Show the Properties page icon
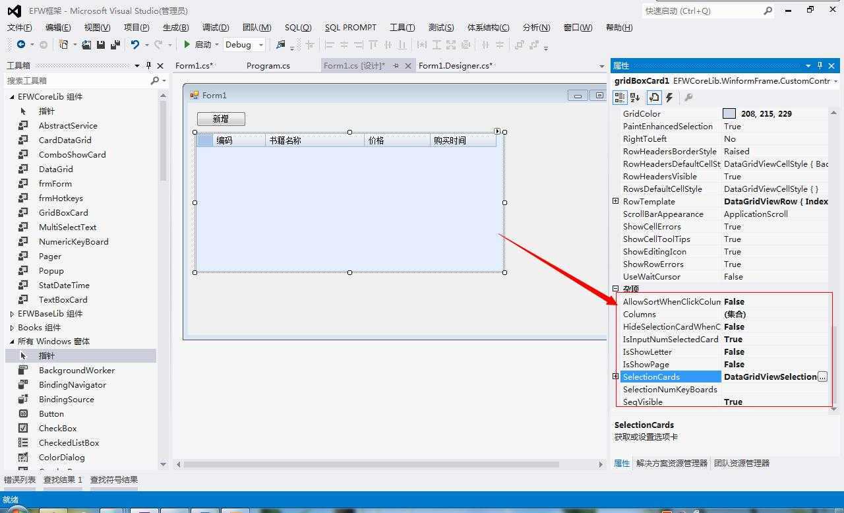The width and height of the screenshot is (844, 513). 654,98
